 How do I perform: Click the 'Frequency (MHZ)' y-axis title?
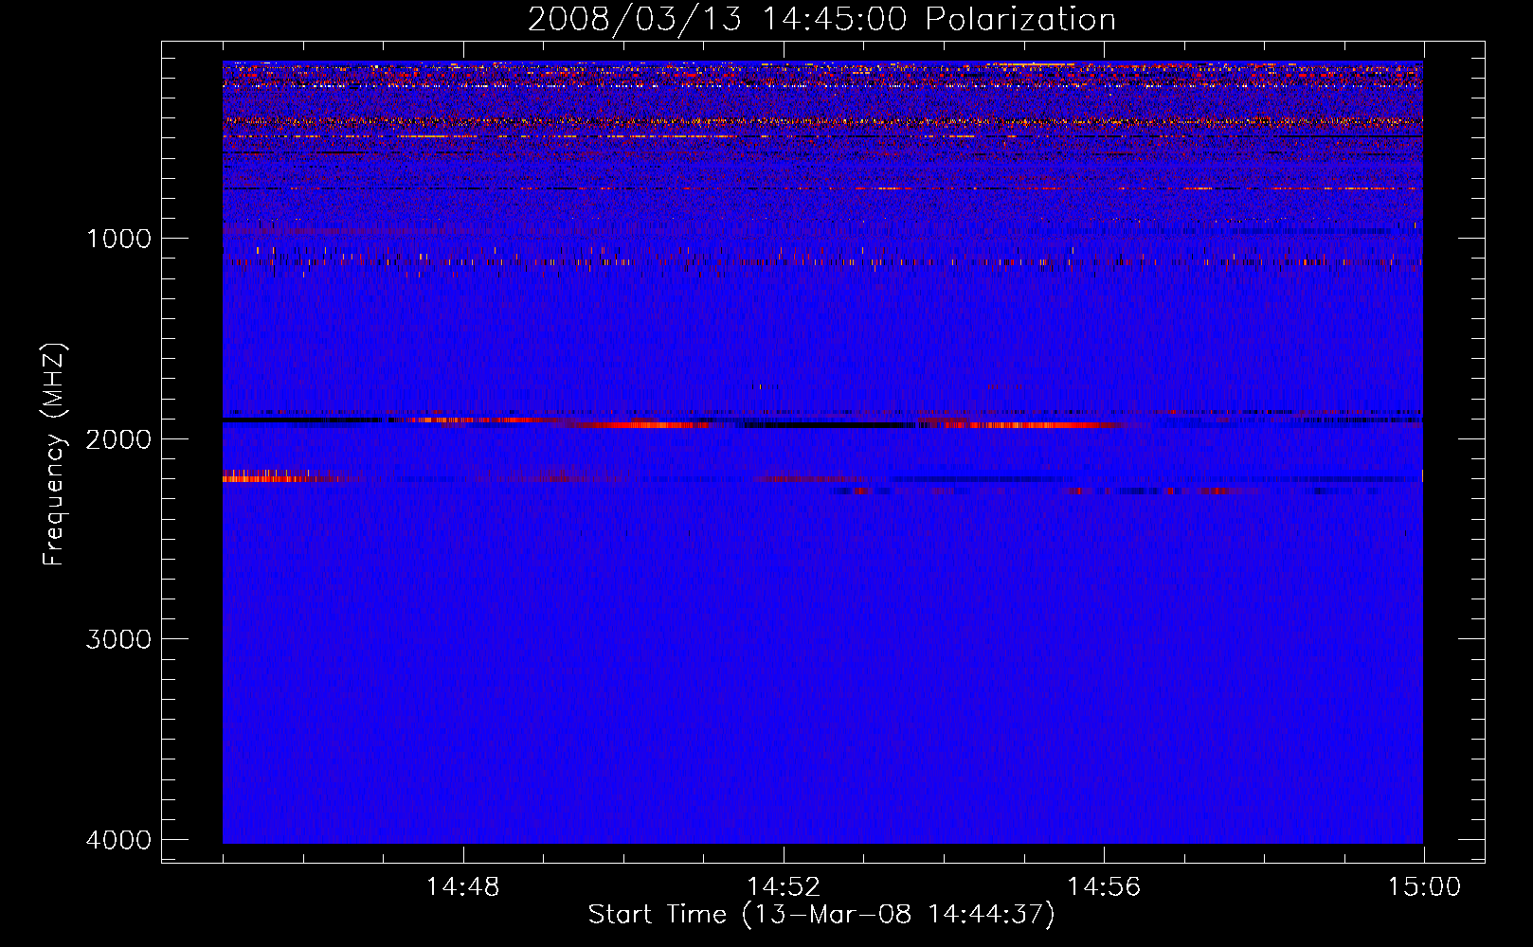point(54,454)
